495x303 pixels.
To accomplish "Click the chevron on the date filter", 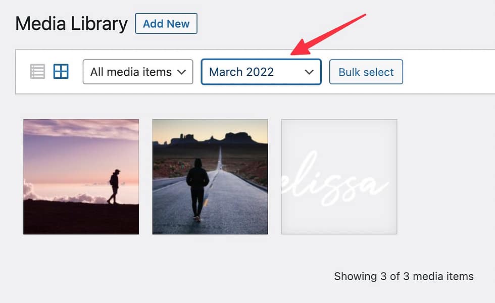I will pos(310,72).
